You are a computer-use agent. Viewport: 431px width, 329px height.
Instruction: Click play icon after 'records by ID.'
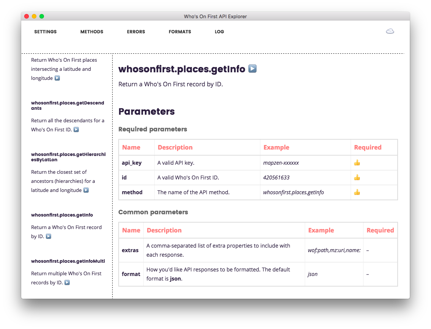point(67,282)
